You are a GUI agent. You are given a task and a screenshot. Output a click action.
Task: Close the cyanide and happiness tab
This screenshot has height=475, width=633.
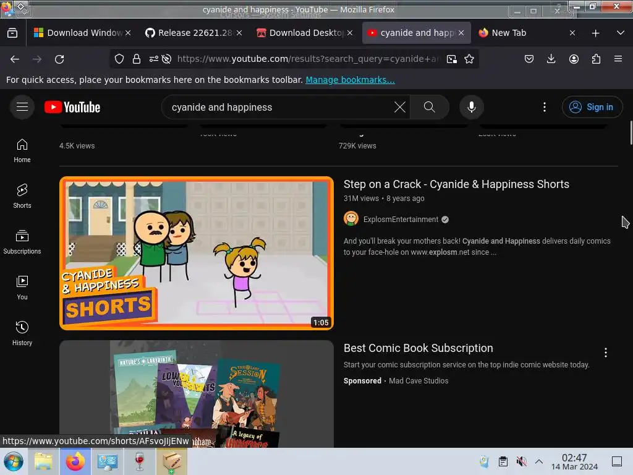(x=461, y=33)
